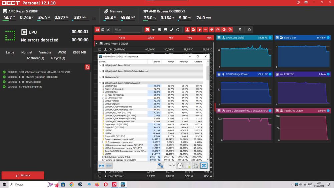Toggle the temperature sensor filter icon

tap(187, 30)
